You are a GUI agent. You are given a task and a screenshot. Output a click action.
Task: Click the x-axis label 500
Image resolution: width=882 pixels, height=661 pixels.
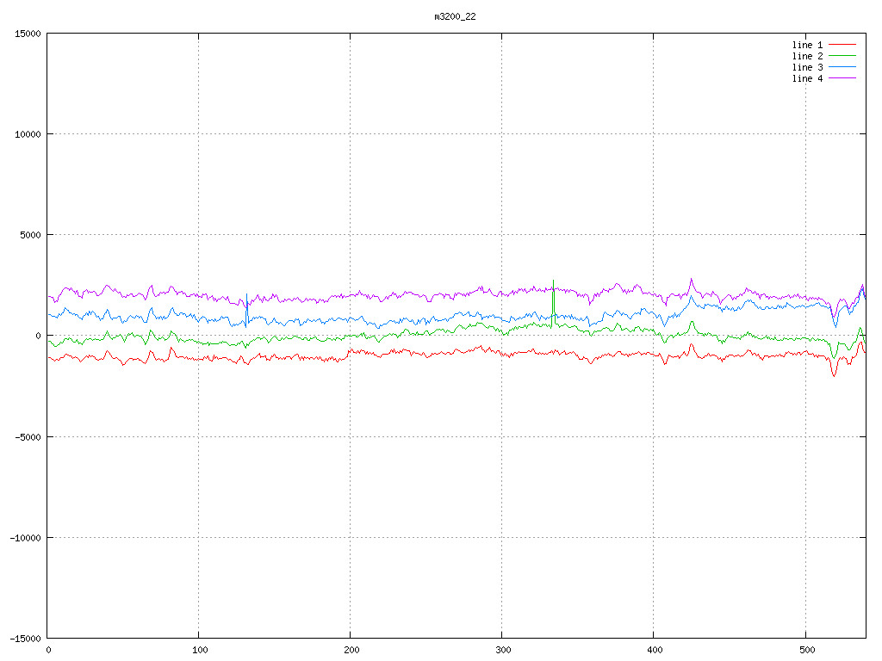(807, 651)
